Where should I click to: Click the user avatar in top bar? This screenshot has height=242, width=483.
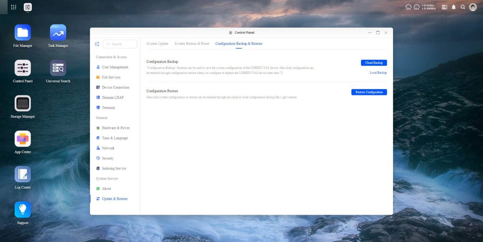[473, 7]
